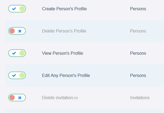This screenshot has width=164, height=113.
Task: Click Persons category in Delete Person's Profile row
Action: click(138, 31)
